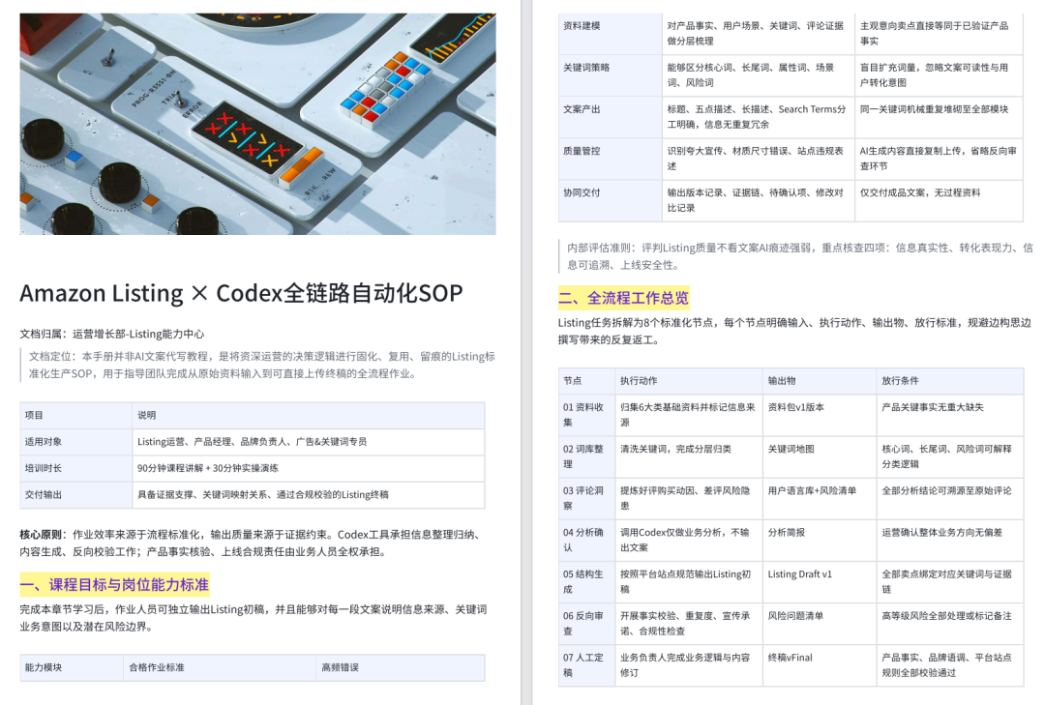Click the '05 结构生成' node cell
This screenshot has height=705, width=1045.
pyautogui.click(x=586, y=582)
